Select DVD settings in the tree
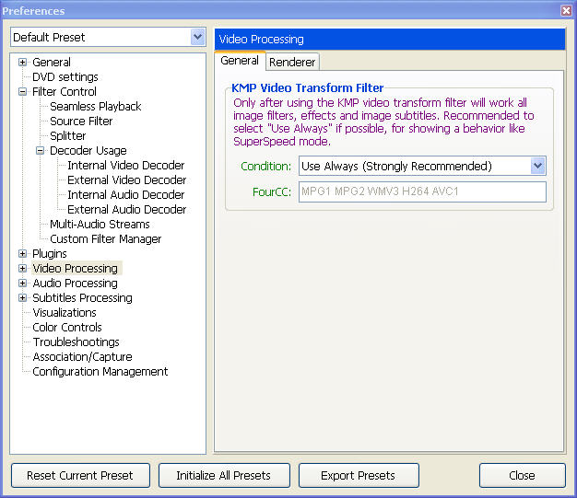The width and height of the screenshot is (577, 498). coord(65,77)
